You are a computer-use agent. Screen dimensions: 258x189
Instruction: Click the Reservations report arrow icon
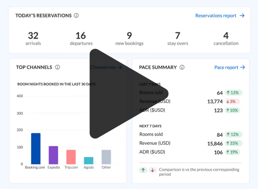[242, 15]
